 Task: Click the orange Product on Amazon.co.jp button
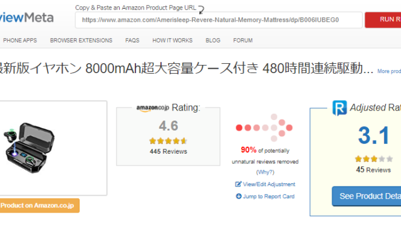[x=39, y=206]
